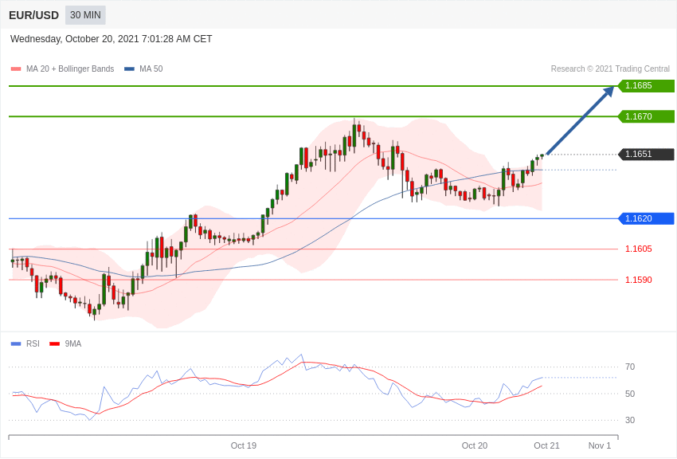
Task: Click the 9MA legend label
Action: click(x=73, y=343)
